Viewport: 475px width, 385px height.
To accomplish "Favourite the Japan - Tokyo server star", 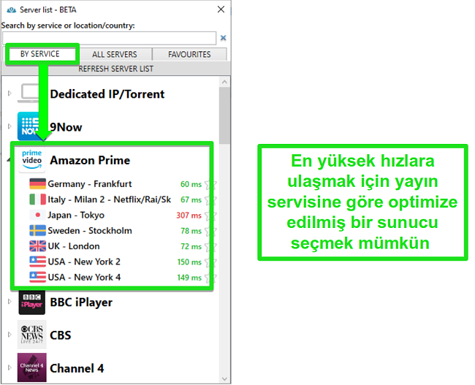I will tap(210, 216).
